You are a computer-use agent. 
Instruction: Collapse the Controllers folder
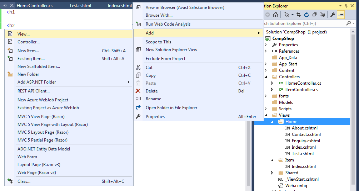click(266, 77)
